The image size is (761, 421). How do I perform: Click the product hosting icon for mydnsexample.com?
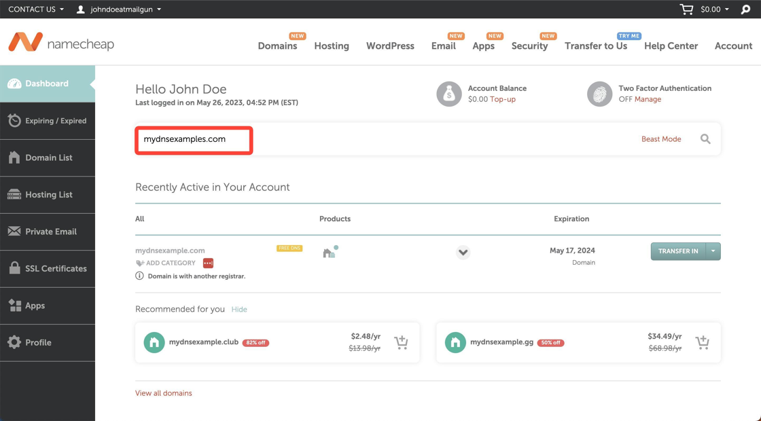click(330, 252)
